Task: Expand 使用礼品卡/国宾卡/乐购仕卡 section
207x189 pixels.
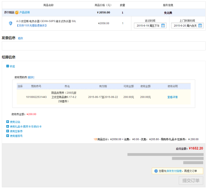Action: pyautogui.click(x=26, y=126)
